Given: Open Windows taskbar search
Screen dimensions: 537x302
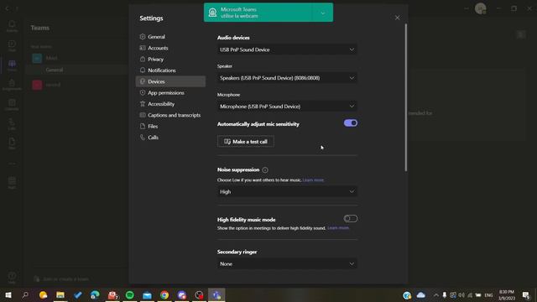Looking at the screenshot, I should [25, 294].
